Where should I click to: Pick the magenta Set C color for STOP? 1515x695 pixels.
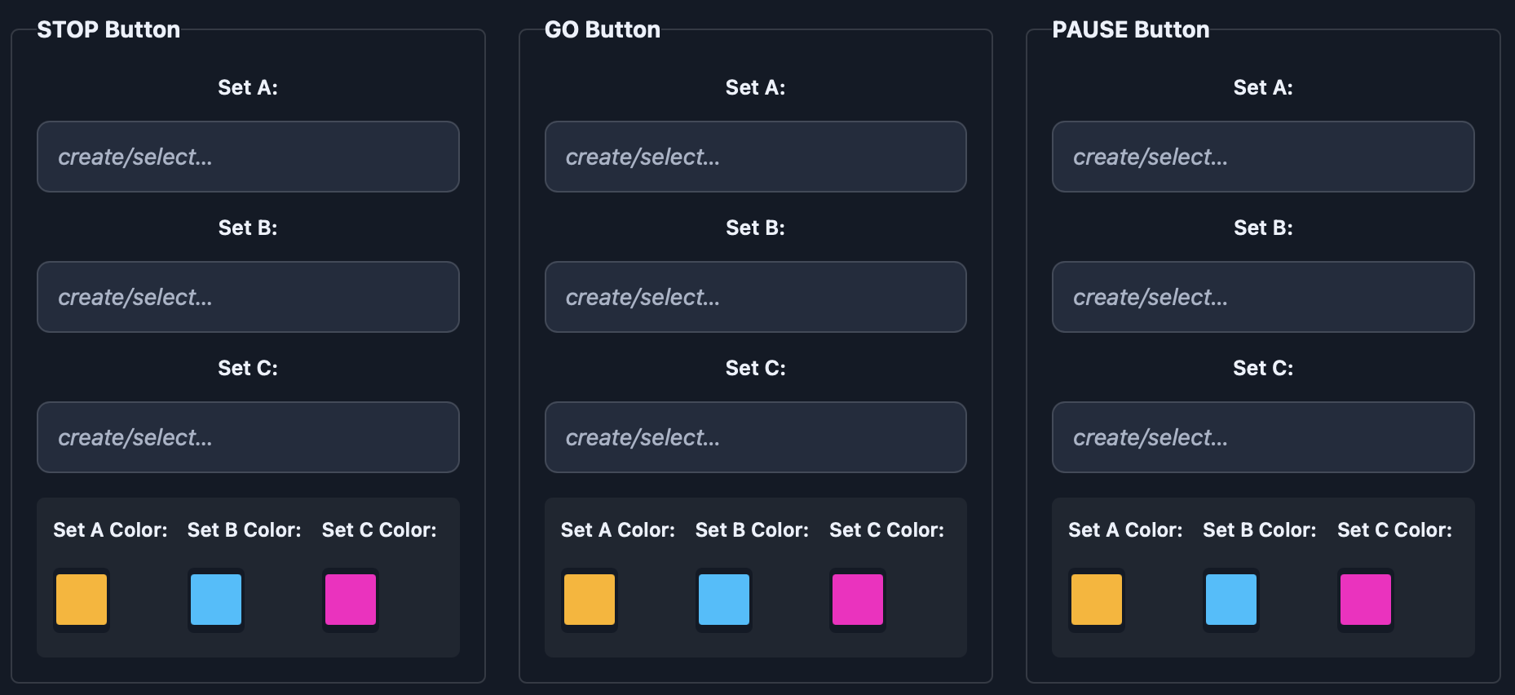click(351, 600)
